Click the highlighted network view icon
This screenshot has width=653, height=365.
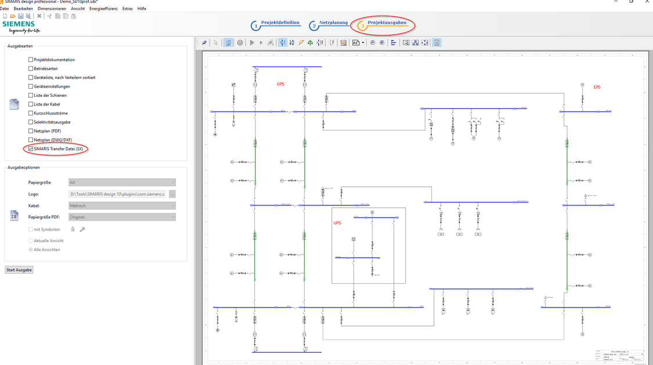(229, 42)
